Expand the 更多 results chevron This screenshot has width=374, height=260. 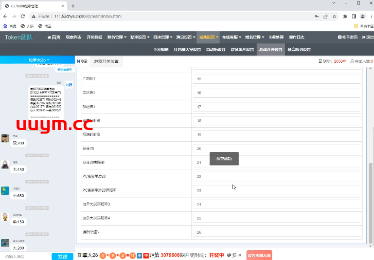click(x=240, y=255)
